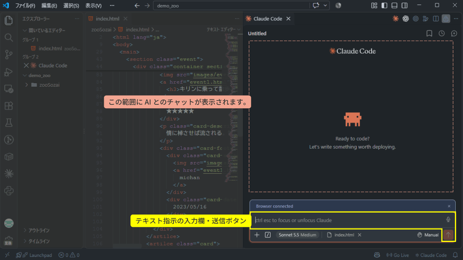Expand the zooSozai folder
Viewport: 463px width, 260px height.
pyautogui.click(x=42, y=85)
